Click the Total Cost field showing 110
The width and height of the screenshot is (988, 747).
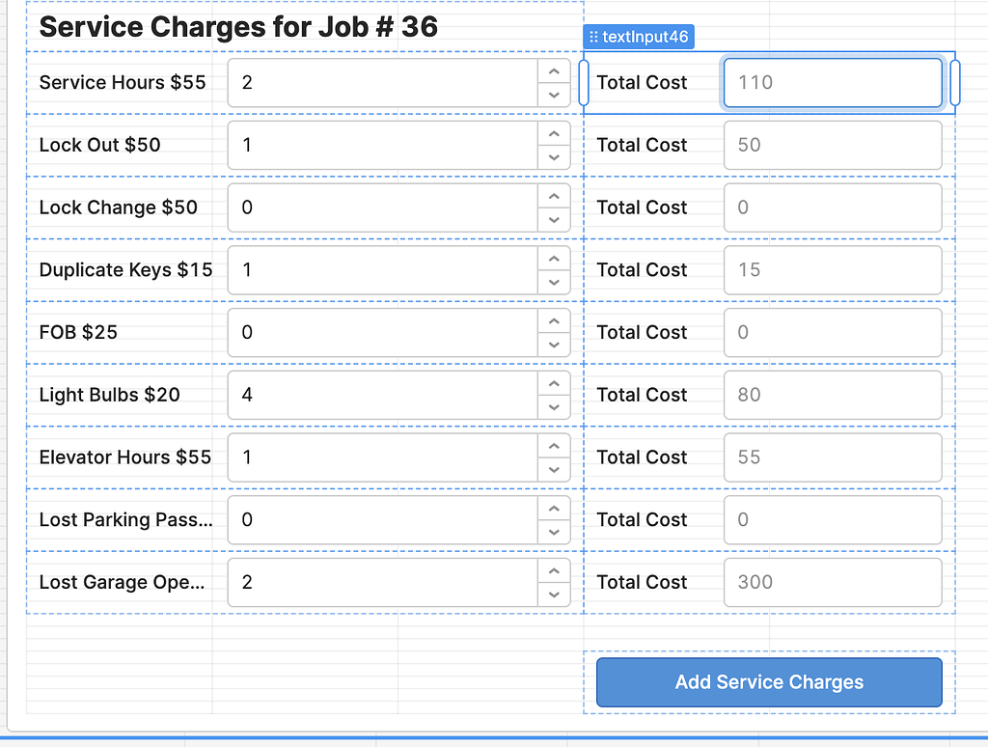pyautogui.click(x=832, y=83)
